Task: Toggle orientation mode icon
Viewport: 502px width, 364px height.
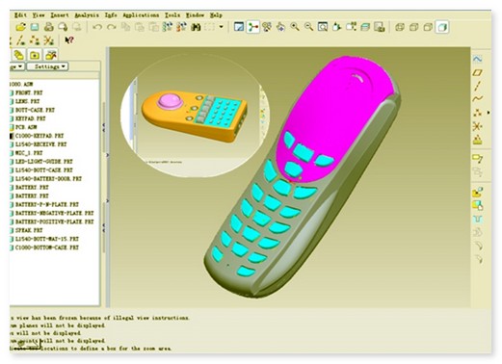Action: [280, 27]
